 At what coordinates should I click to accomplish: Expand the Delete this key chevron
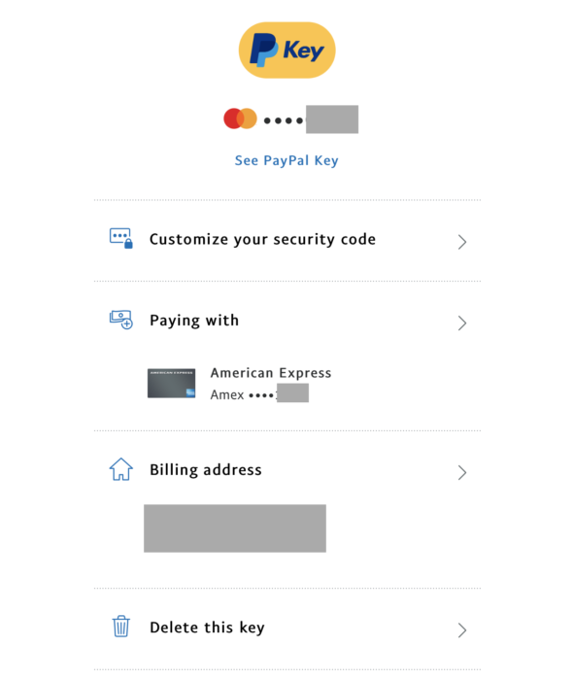462,629
